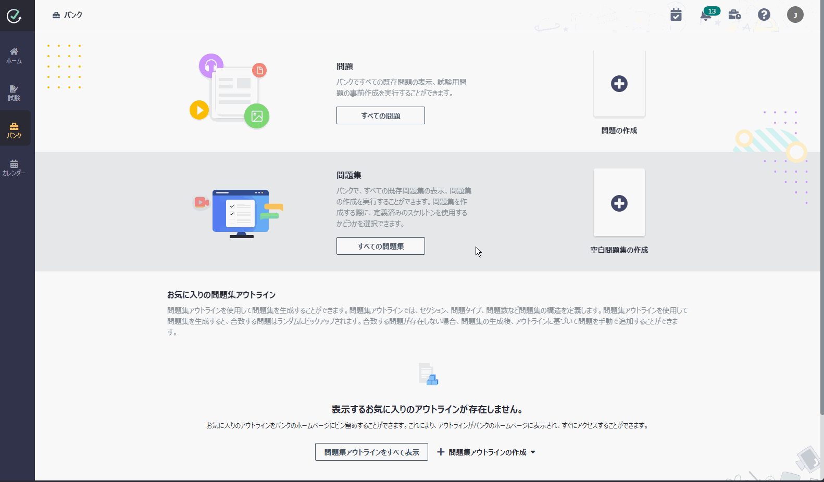The height and width of the screenshot is (482, 824).
Task: Click バンク breadcrumb title text
Action: coord(73,15)
